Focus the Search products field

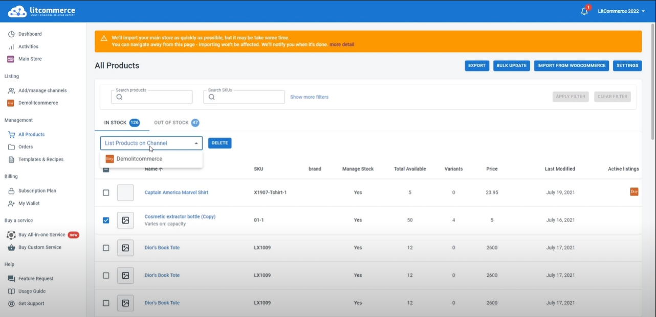(152, 97)
